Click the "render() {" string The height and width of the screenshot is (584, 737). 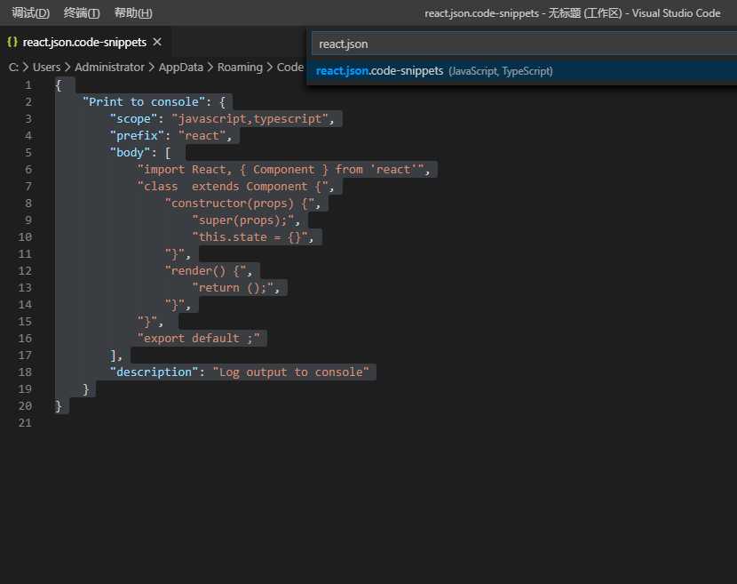(x=205, y=270)
